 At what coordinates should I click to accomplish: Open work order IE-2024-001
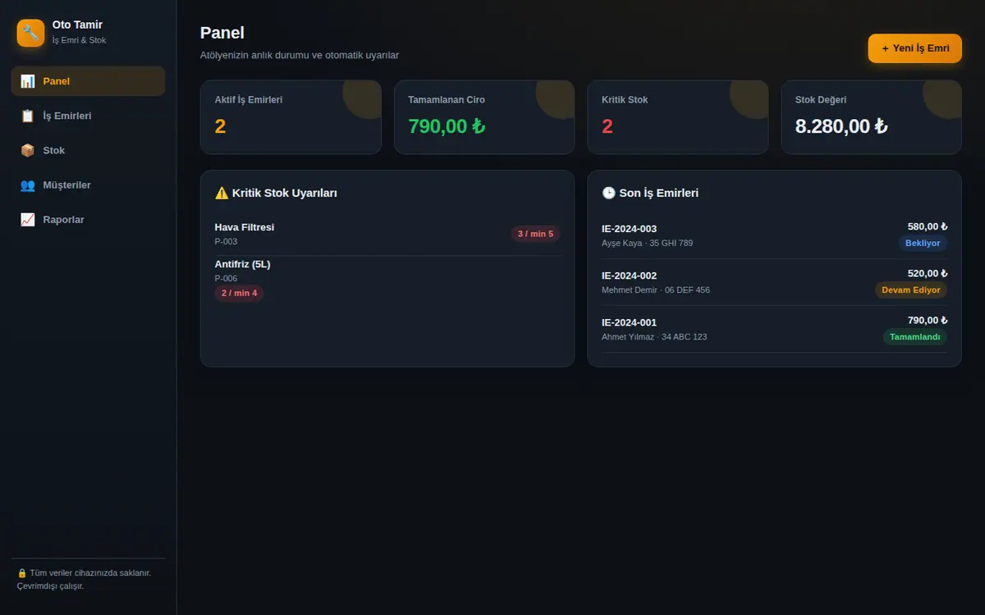(774, 329)
